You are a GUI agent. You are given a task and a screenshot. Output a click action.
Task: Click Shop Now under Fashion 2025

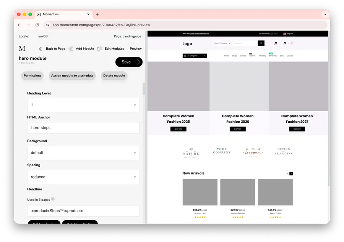[x=178, y=129]
